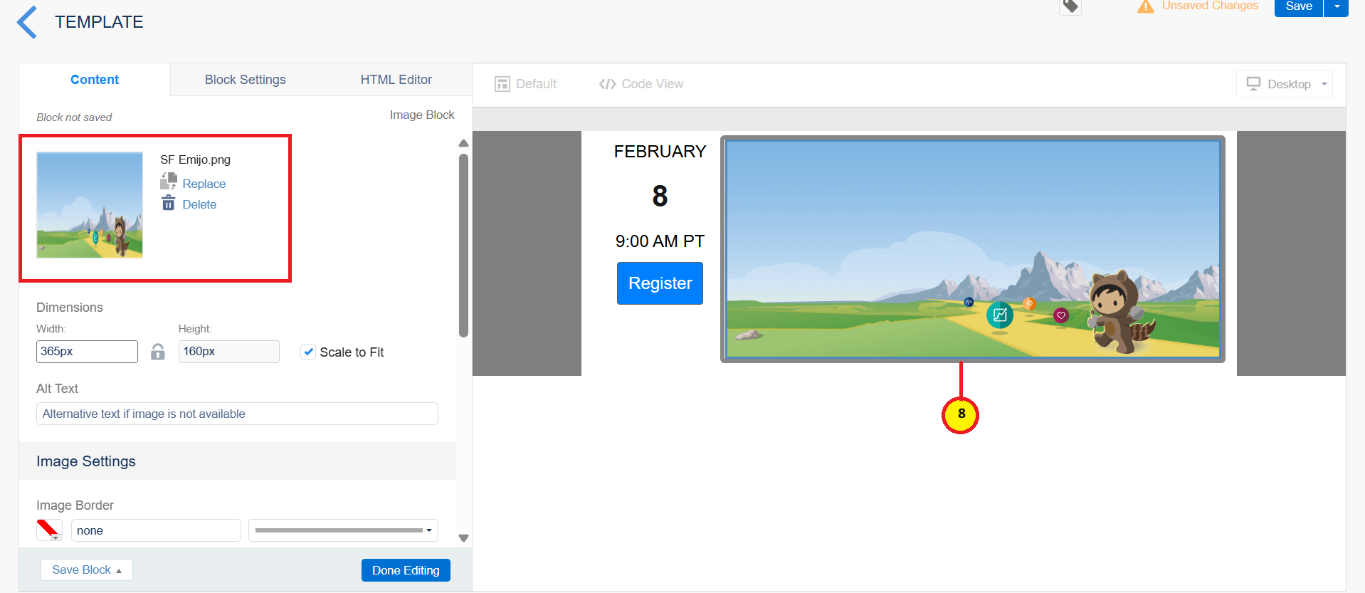Click the Register button in preview
1365x593 pixels.
click(x=660, y=283)
